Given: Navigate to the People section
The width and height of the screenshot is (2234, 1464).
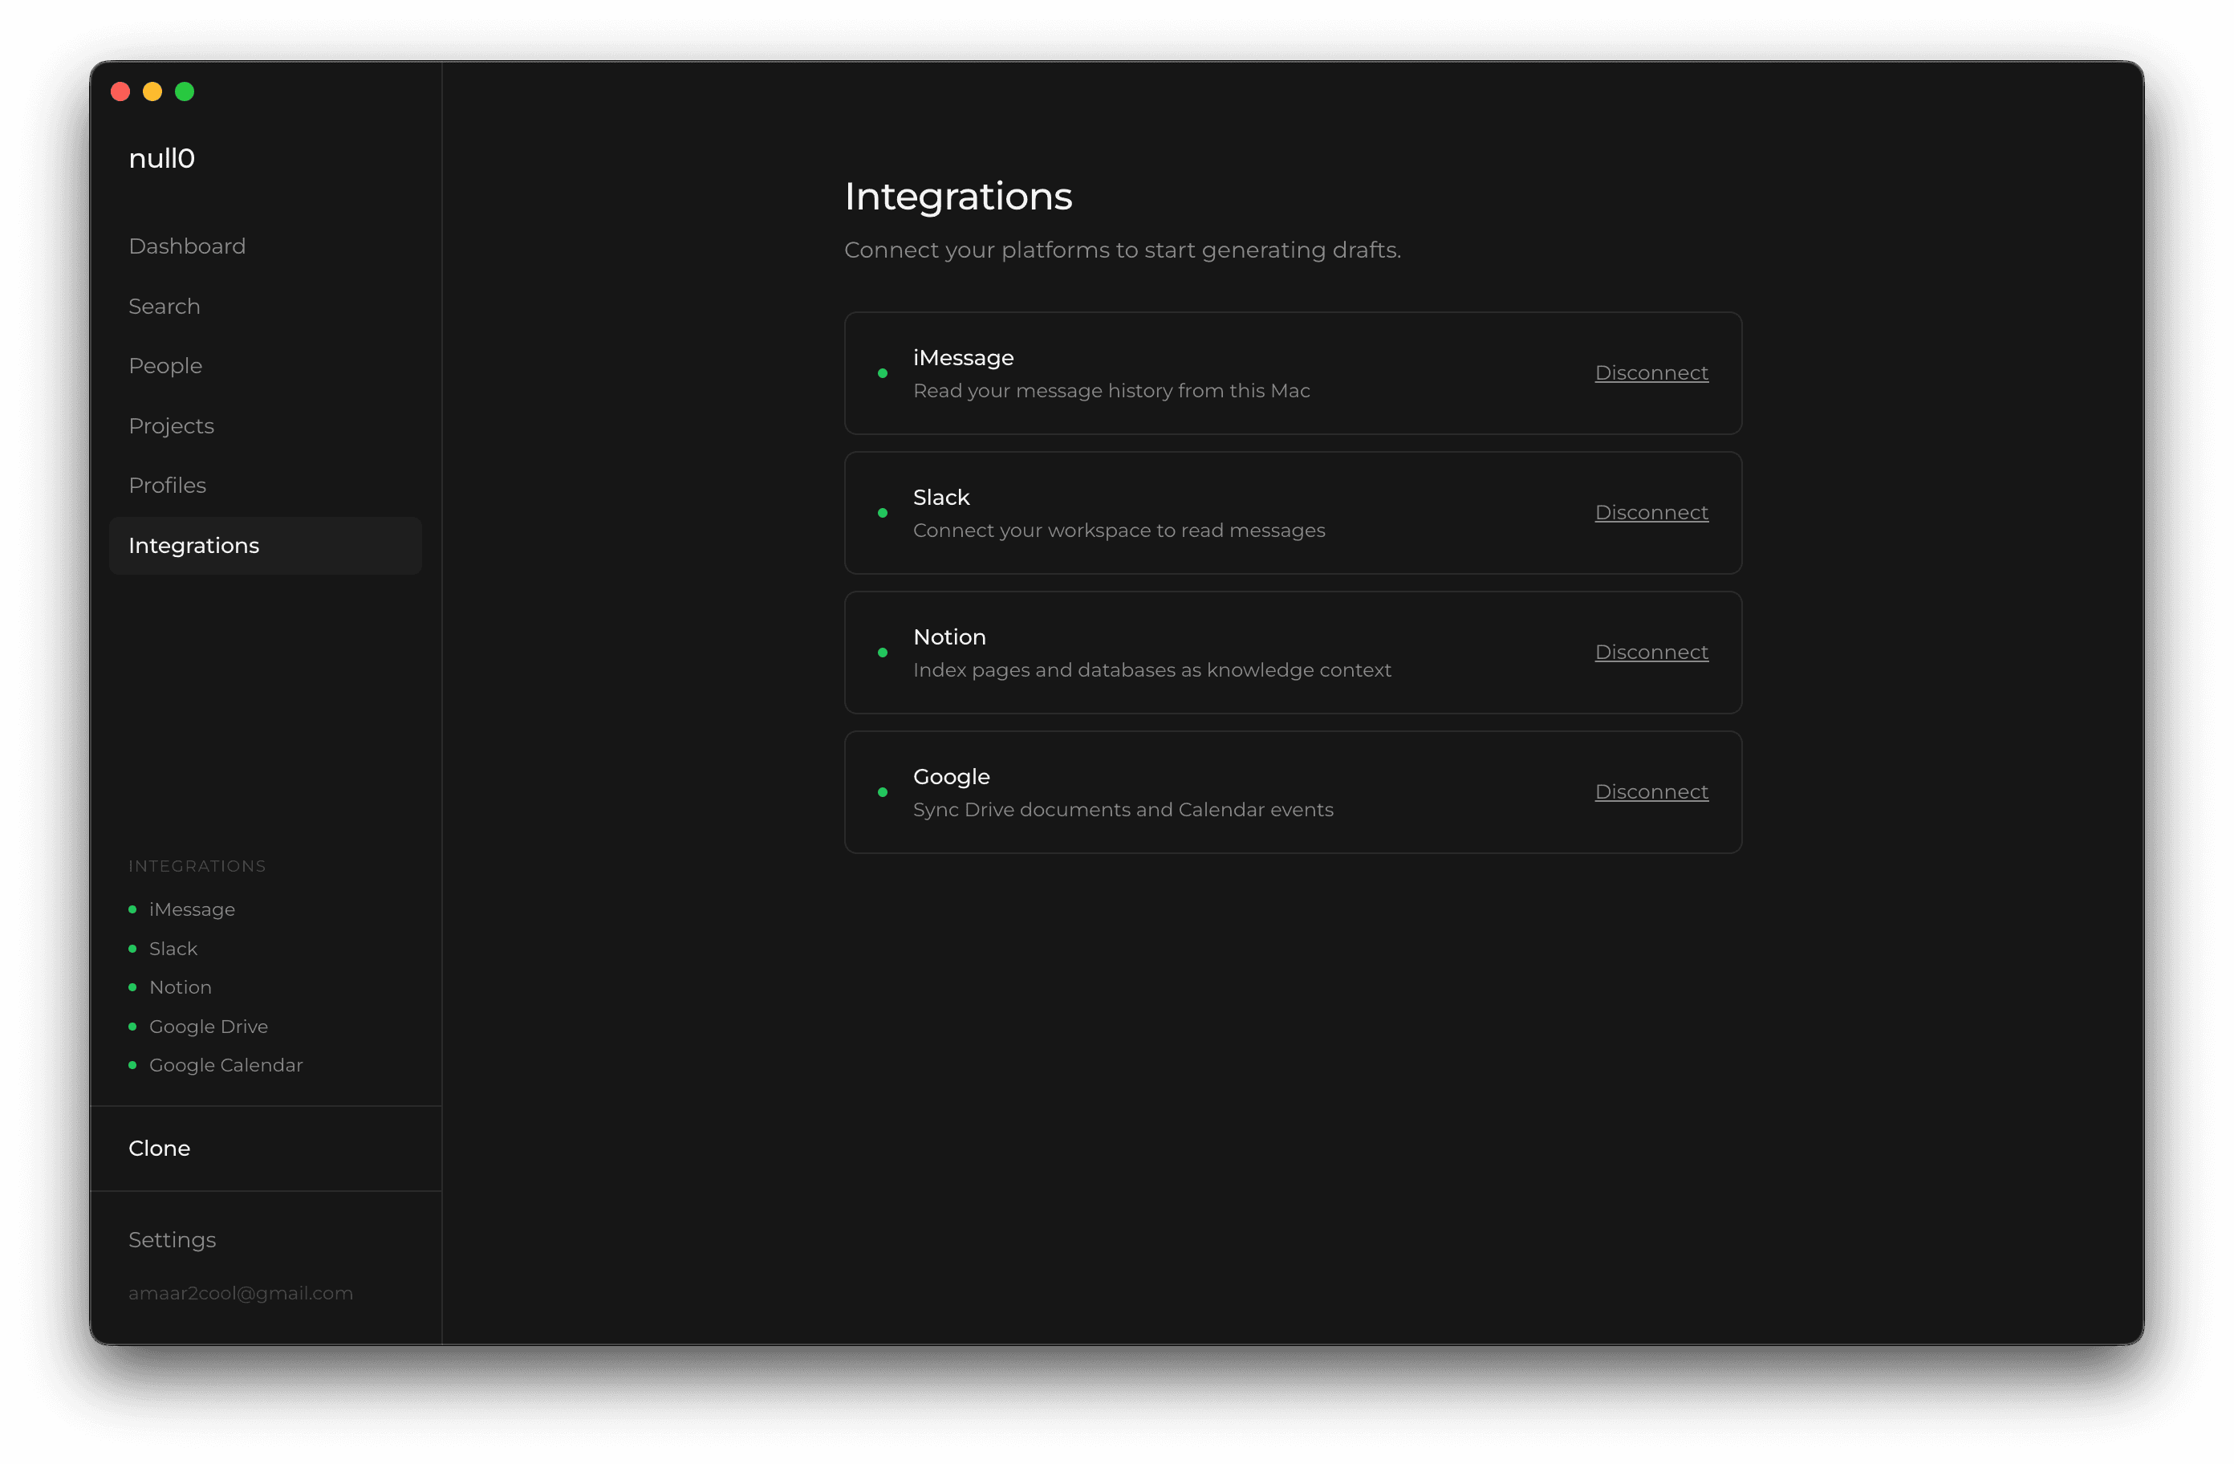Looking at the screenshot, I should [165, 365].
